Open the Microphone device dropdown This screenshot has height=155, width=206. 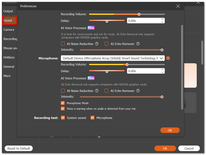(x=113, y=58)
